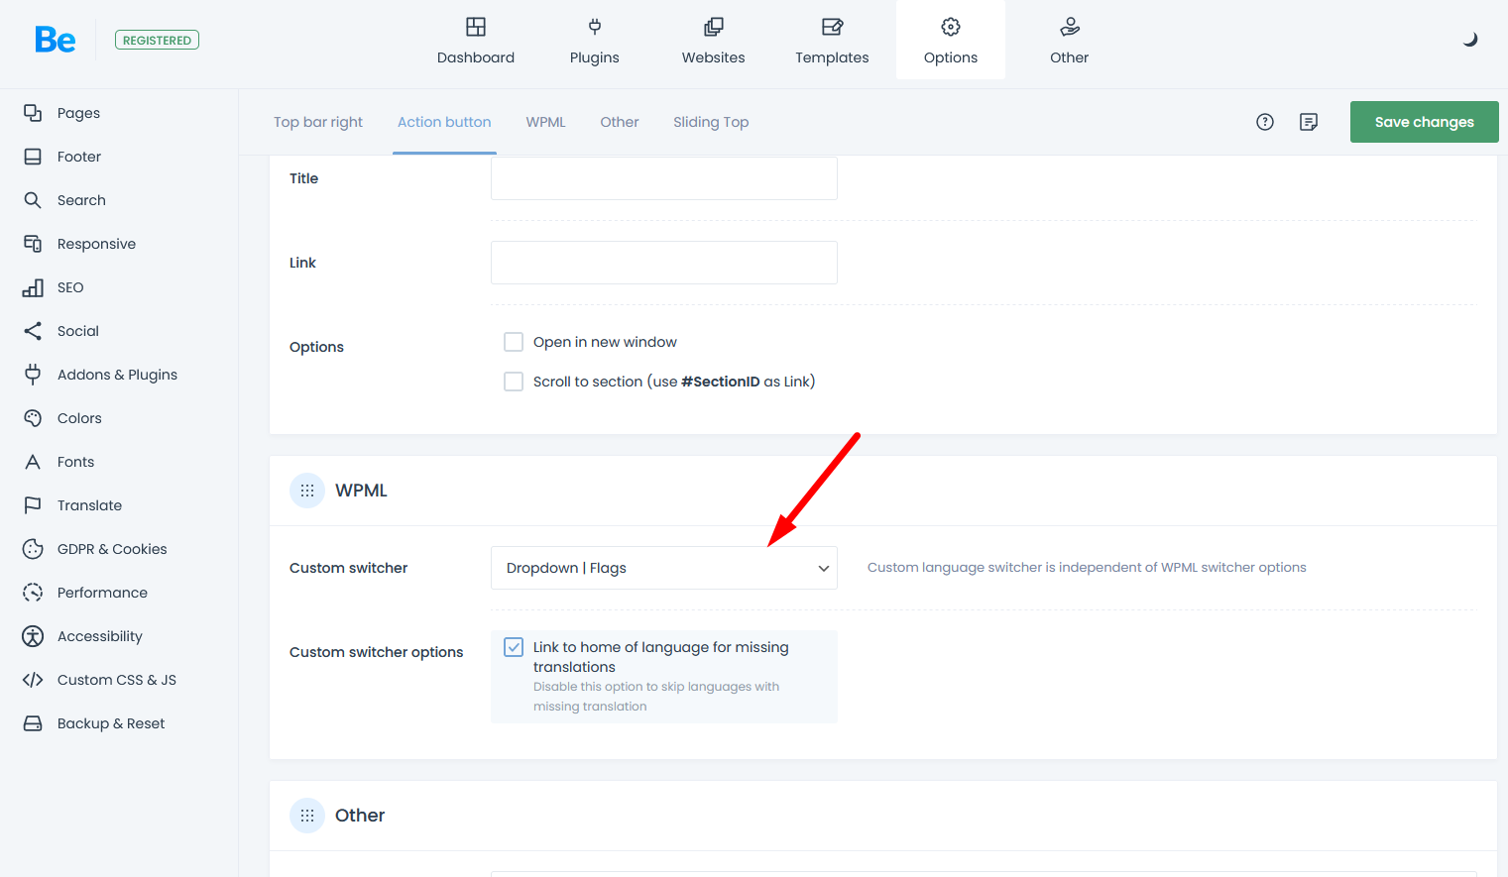Open the Websites icon in top navigation
Screen dimensions: 1508x877
click(x=714, y=27)
